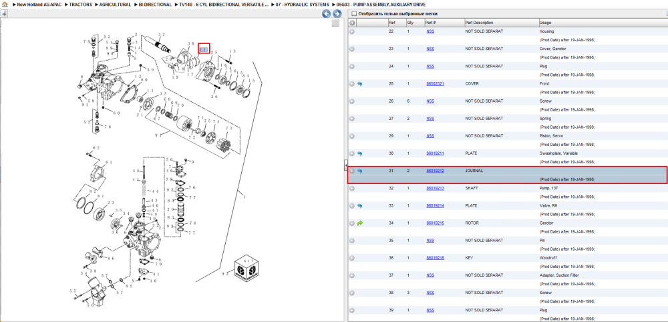
Task: Click the plus icon for Ref 32 SHAFT
Action: 352,189
